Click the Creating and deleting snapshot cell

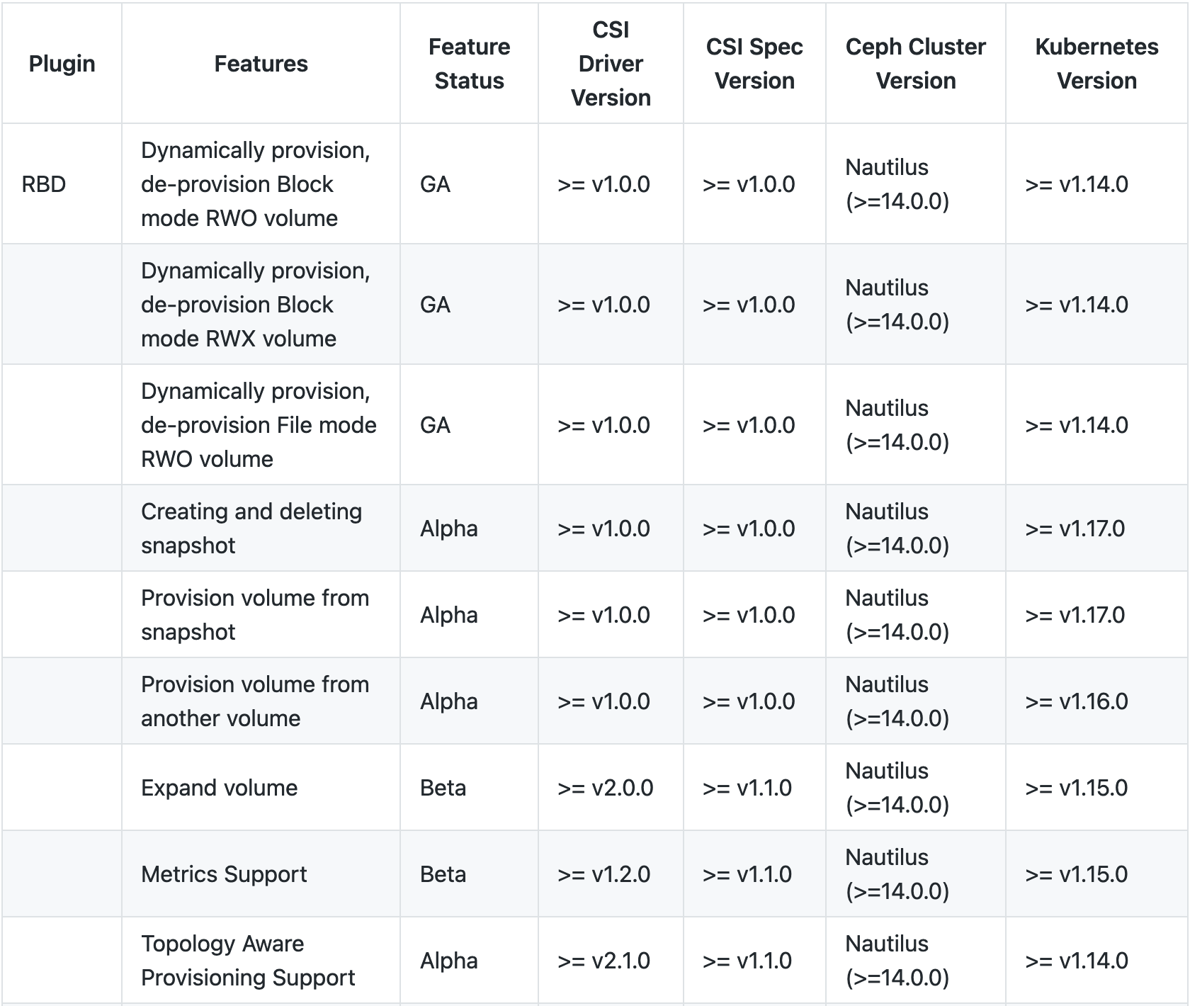point(261,529)
